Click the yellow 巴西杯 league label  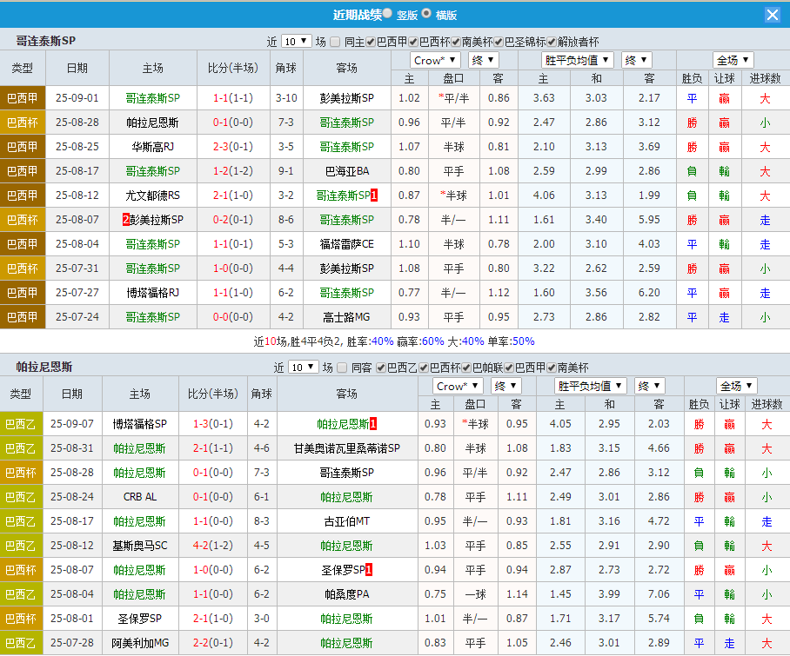(x=23, y=123)
